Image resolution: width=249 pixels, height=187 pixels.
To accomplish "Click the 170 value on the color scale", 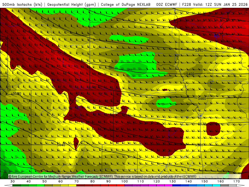I will pos(237,181).
